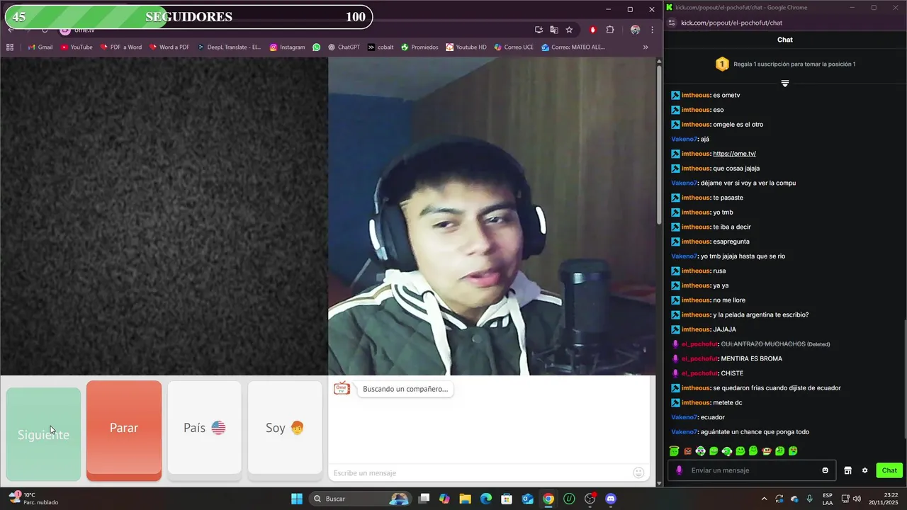907x510 pixels.
Task: Open the WhatsApp bookmark icon
Action: (317, 47)
